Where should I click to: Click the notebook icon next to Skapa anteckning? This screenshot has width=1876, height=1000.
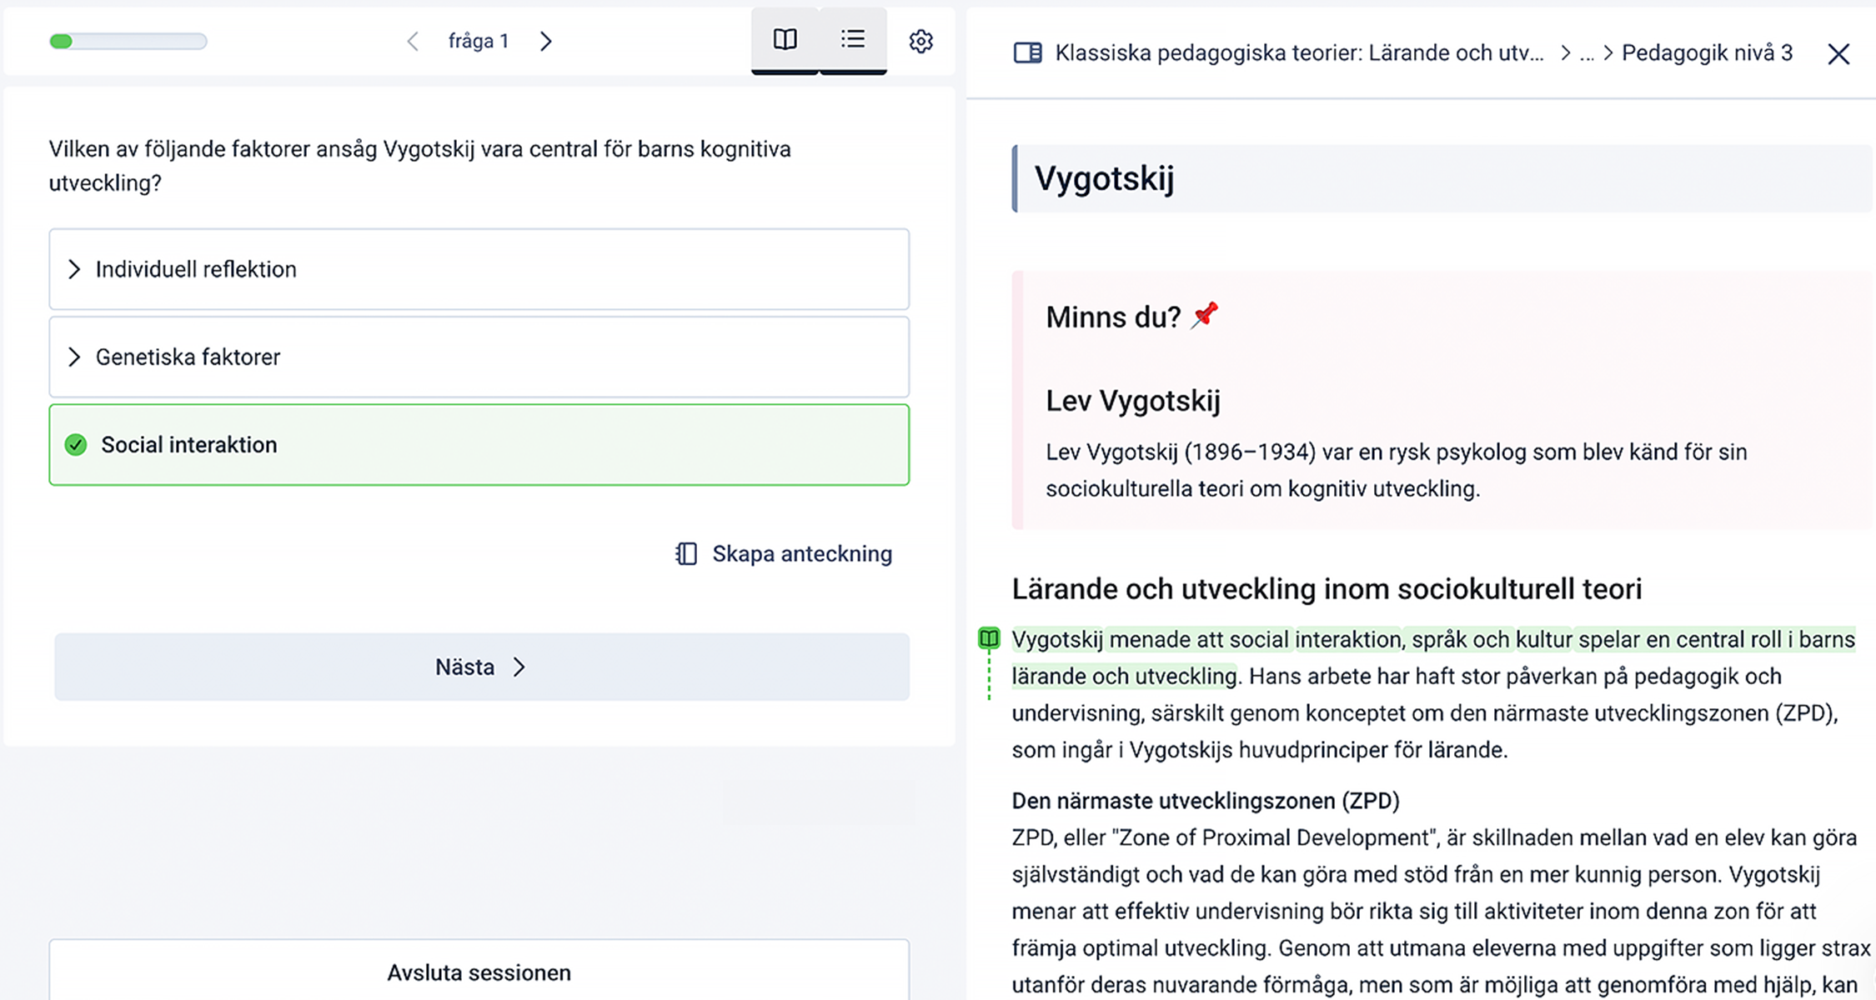click(x=685, y=554)
